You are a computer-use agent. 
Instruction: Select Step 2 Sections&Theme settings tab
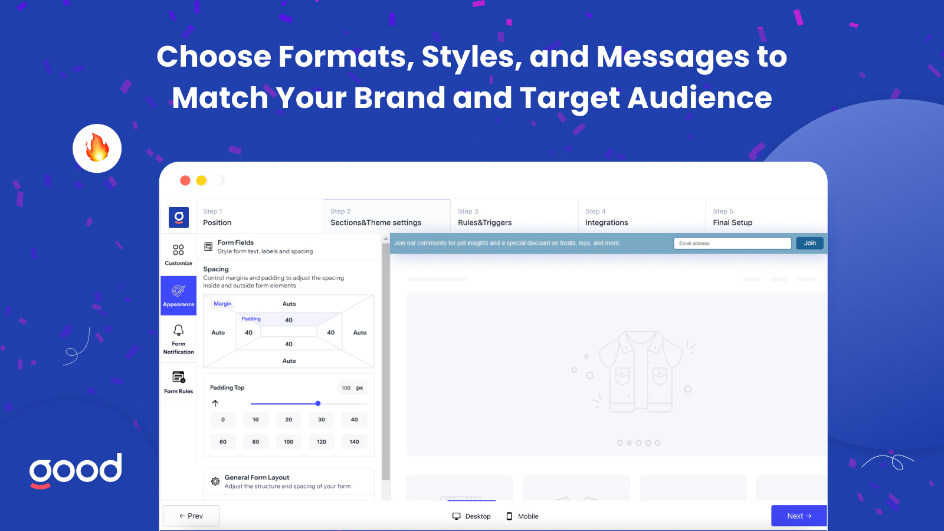(386, 217)
